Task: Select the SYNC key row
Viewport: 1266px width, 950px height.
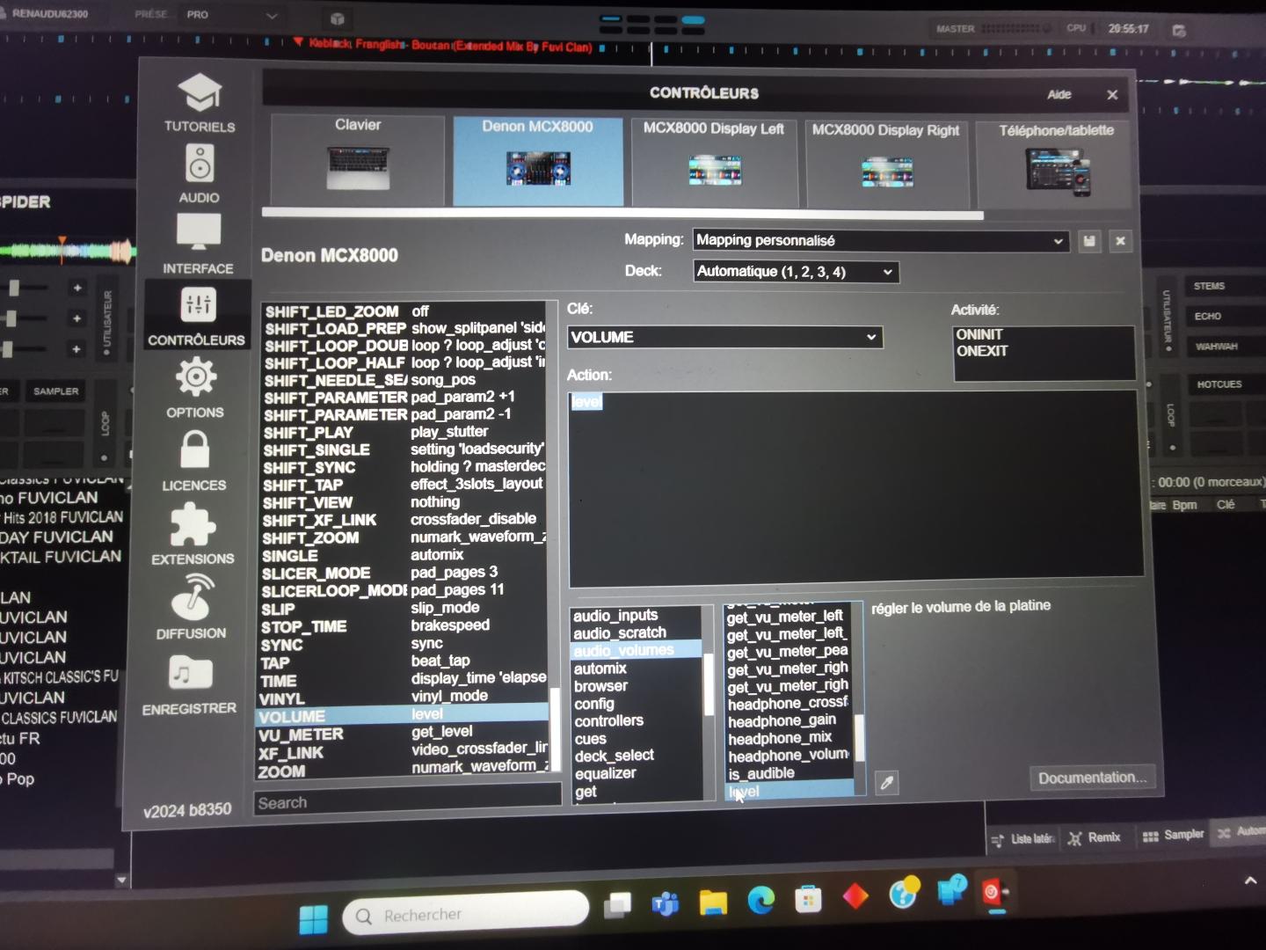Action: point(404,644)
